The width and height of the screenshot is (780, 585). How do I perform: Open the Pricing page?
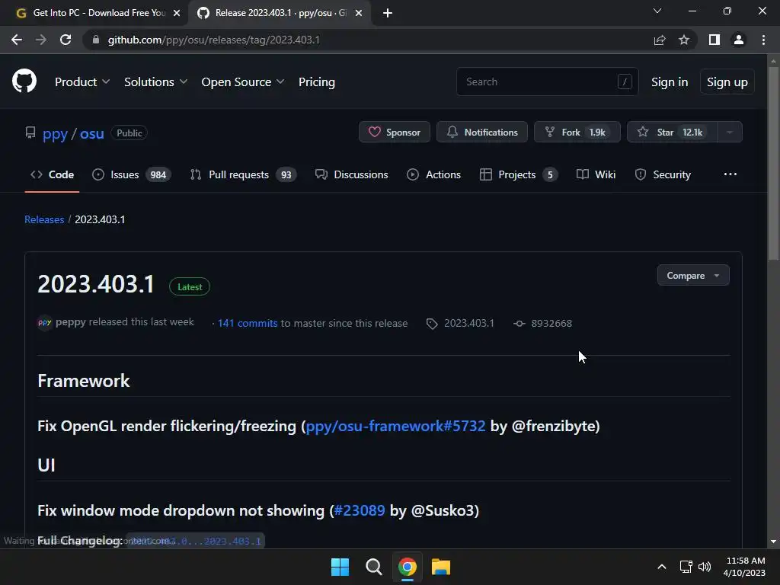(x=316, y=82)
